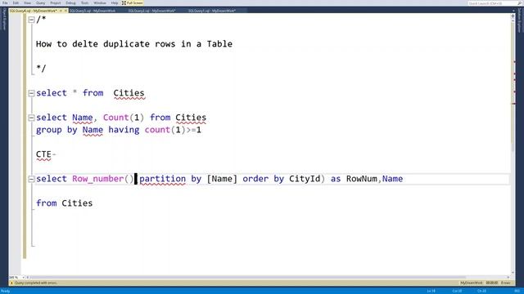
Task: Collapse the comment block at /*
Action: [31, 20]
